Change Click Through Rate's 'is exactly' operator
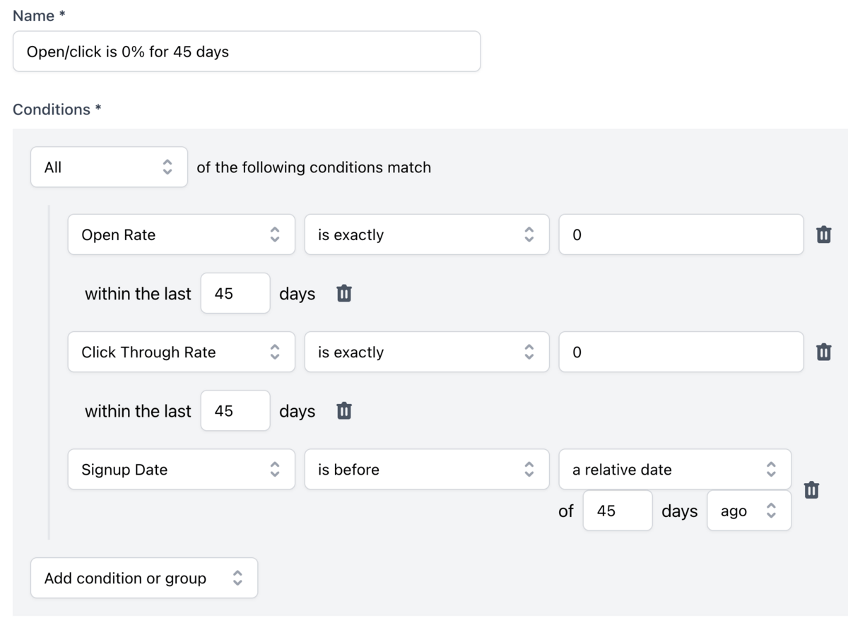 [x=426, y=352]
